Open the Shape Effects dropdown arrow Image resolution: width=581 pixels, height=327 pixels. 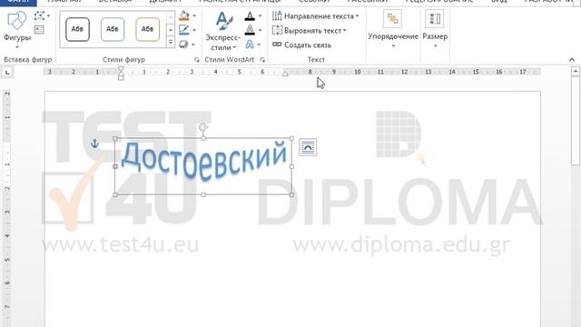tap(193, 45)
